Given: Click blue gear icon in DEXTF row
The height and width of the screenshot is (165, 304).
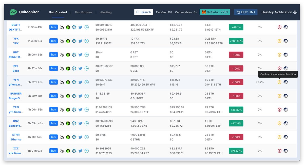Looking at the screenshot, I should [74, 27].
